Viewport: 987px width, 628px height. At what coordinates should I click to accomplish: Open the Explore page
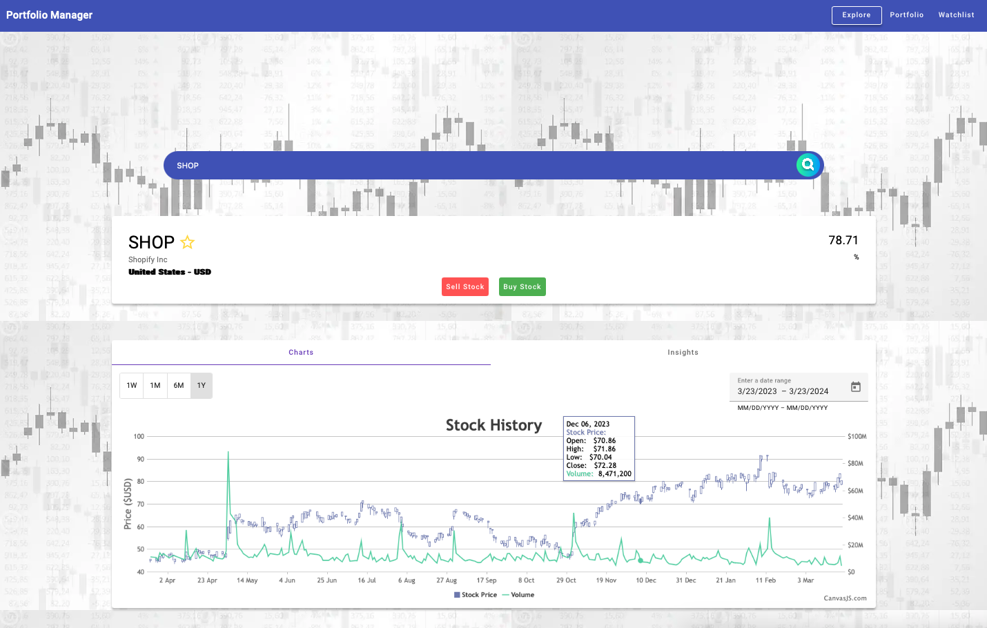point(857,15)
